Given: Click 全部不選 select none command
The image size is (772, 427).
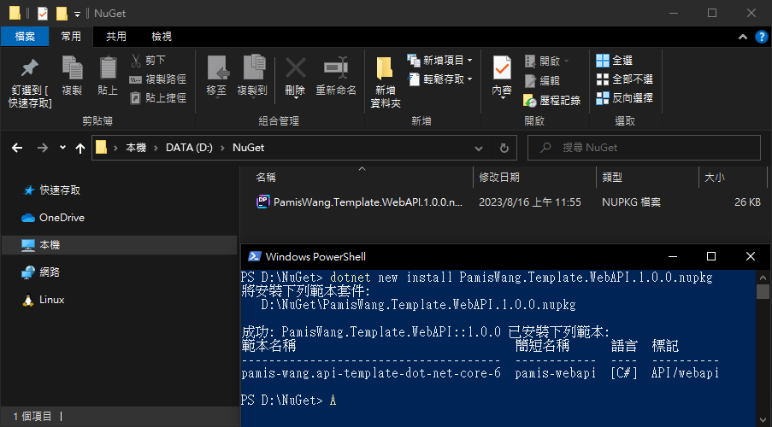Looking at the screenshot, I should [x=624, y=79].
